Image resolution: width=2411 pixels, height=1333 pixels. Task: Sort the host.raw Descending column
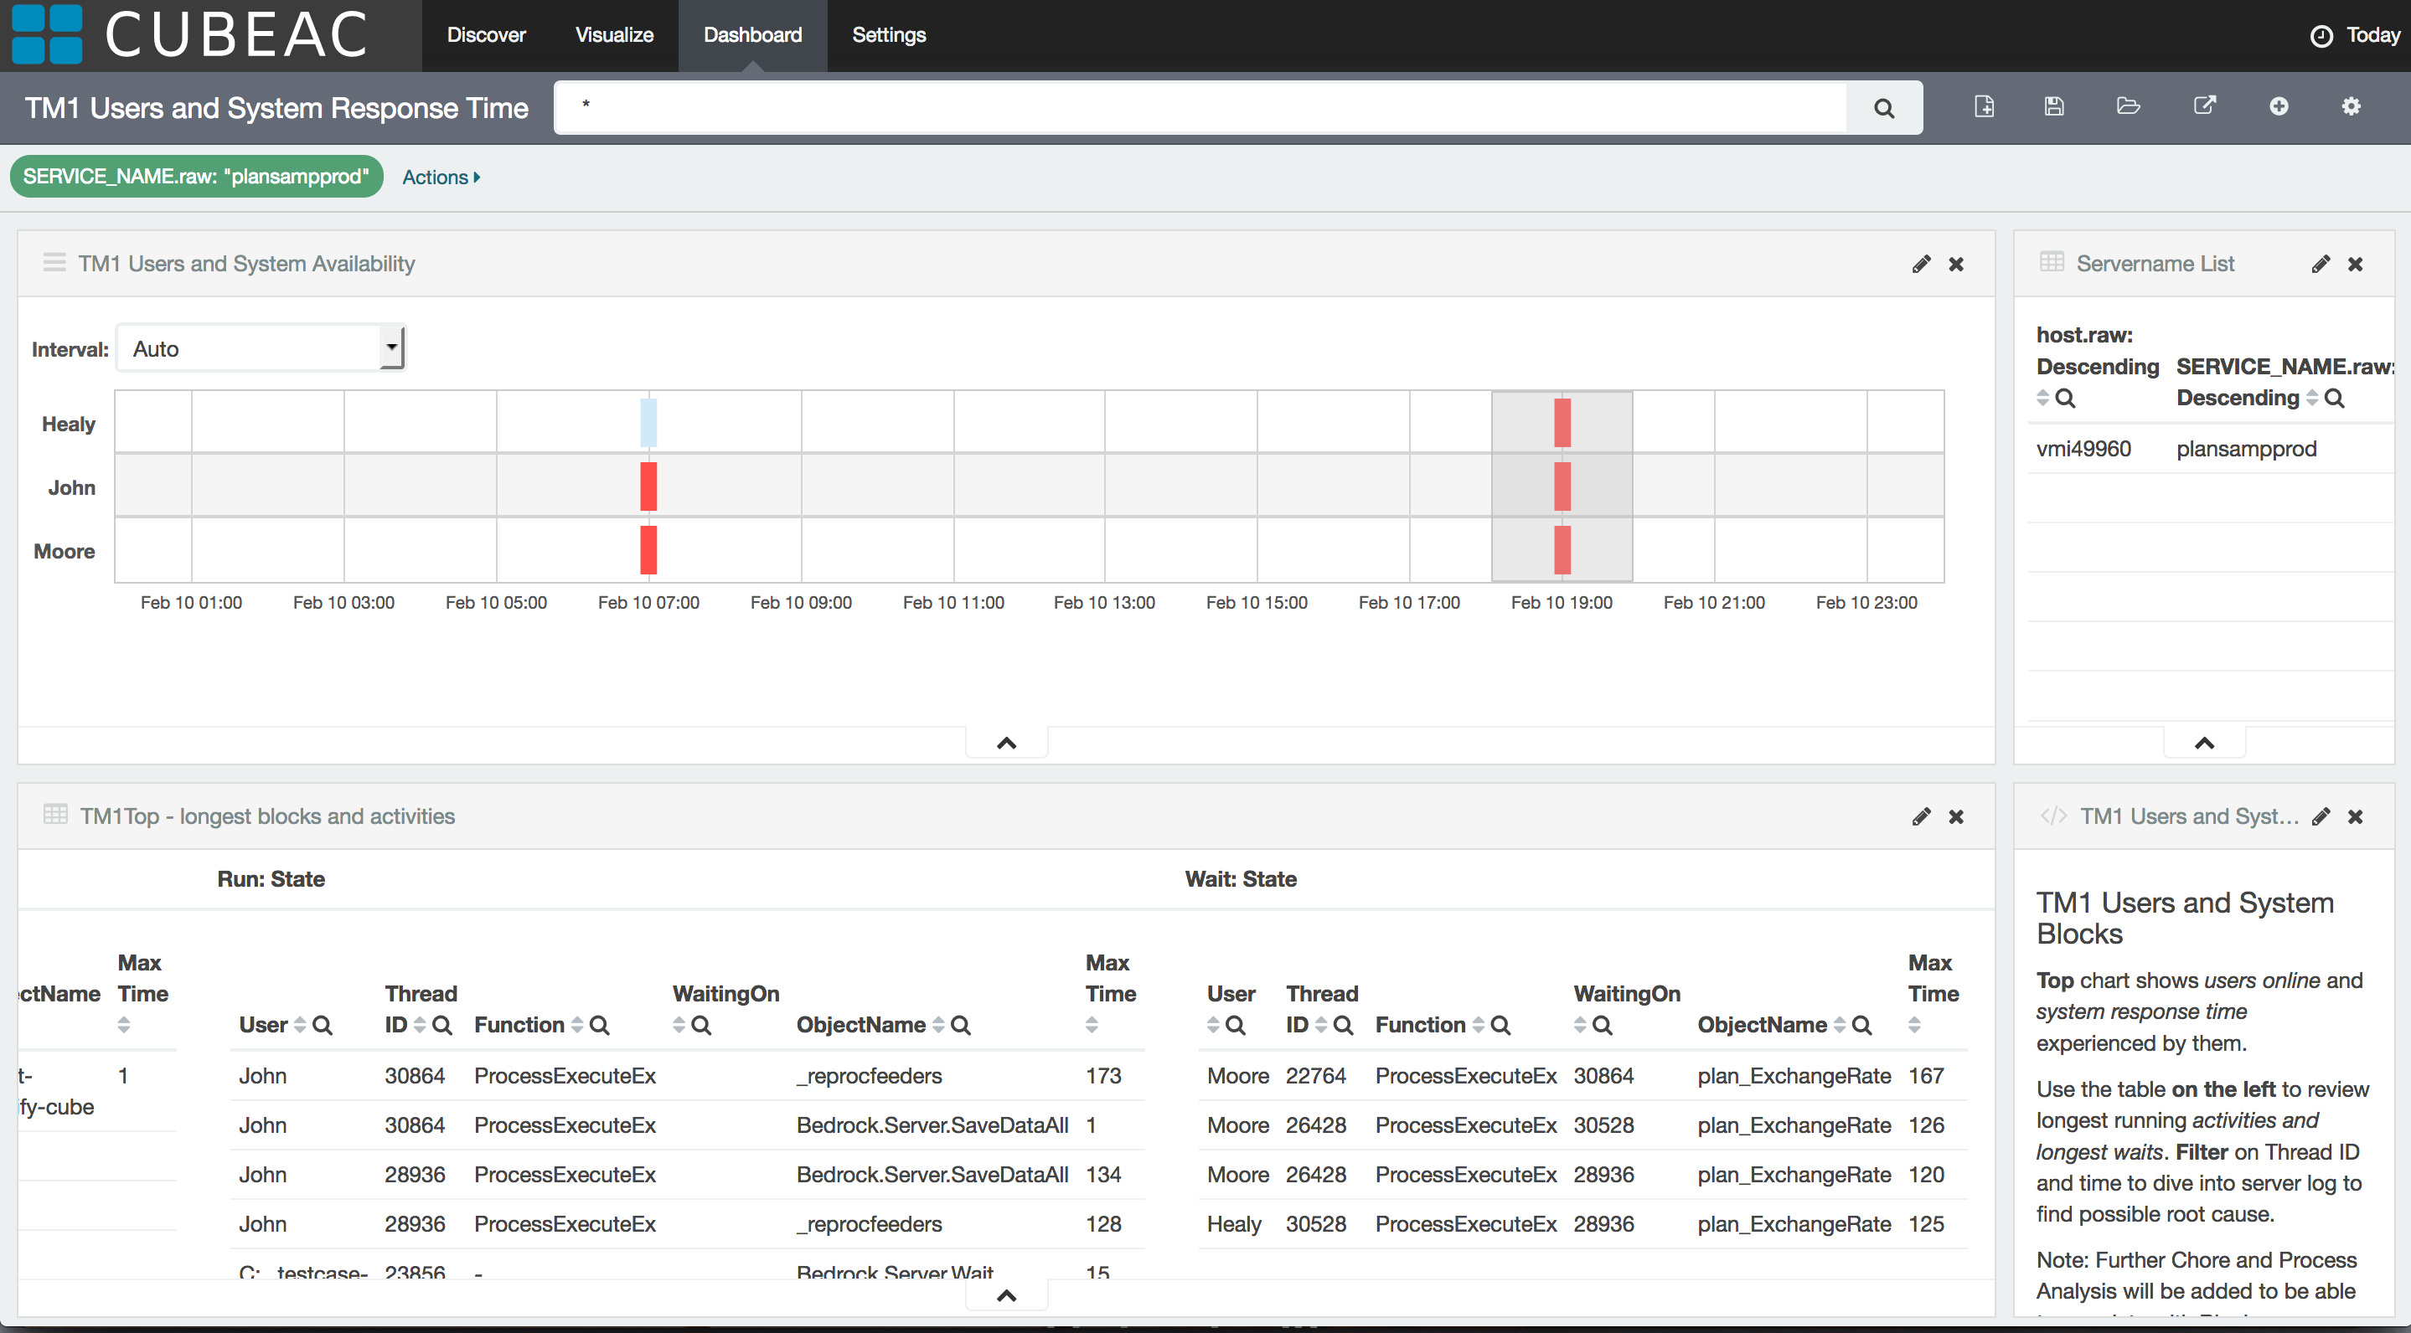2043,399
